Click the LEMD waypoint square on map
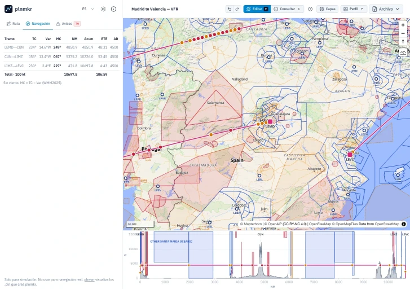This screenshot has width=410, height=289. pos(270,121)
